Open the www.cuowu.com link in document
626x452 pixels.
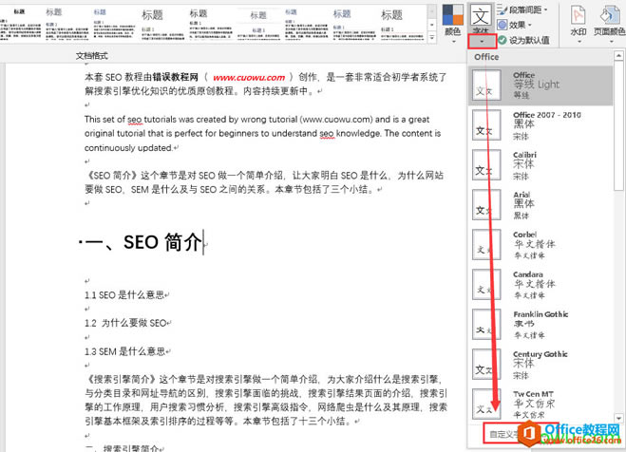(249, 78)
